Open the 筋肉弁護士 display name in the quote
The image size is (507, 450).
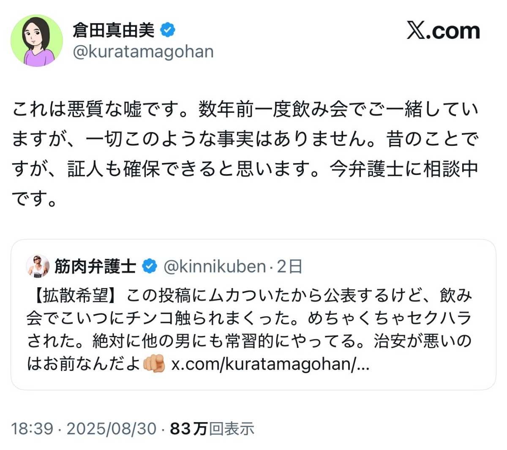(95, 266)
